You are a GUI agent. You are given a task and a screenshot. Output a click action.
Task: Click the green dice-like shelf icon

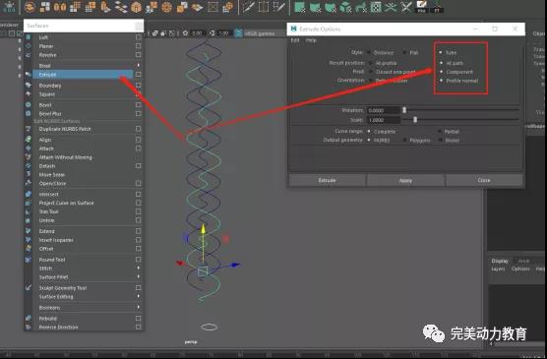point(376,7)
